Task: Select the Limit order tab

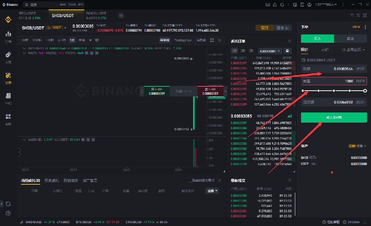Action: 304,50
